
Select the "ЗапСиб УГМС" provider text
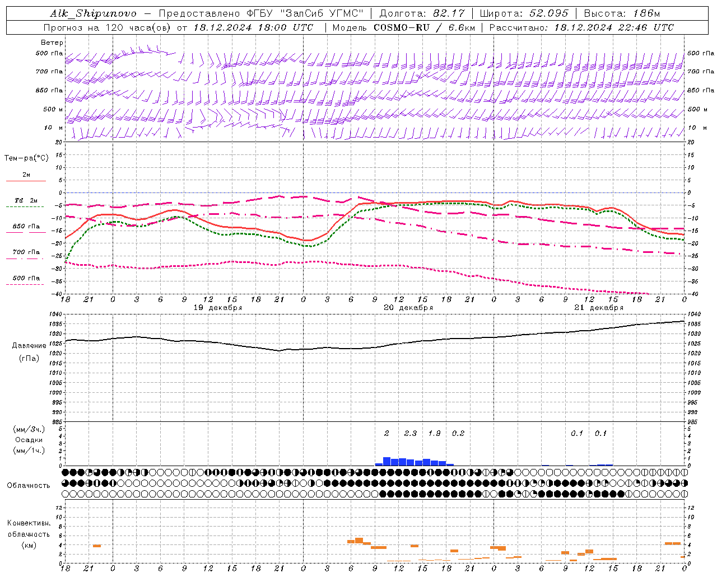point(322,13)
